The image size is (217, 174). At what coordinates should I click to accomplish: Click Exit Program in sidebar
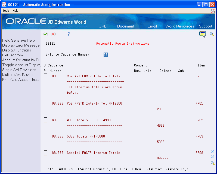click(13, 55)
